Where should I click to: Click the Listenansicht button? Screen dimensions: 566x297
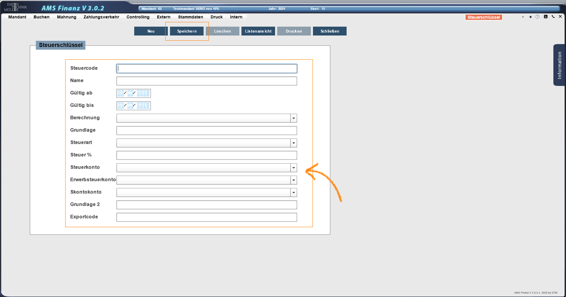(258, 31)
